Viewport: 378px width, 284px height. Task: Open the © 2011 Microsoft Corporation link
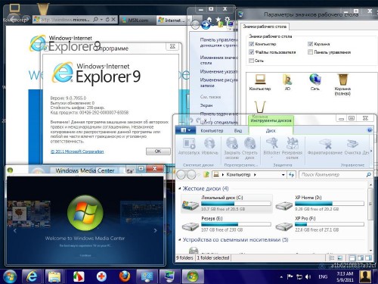pyautogui.click(x=77, y=151)
